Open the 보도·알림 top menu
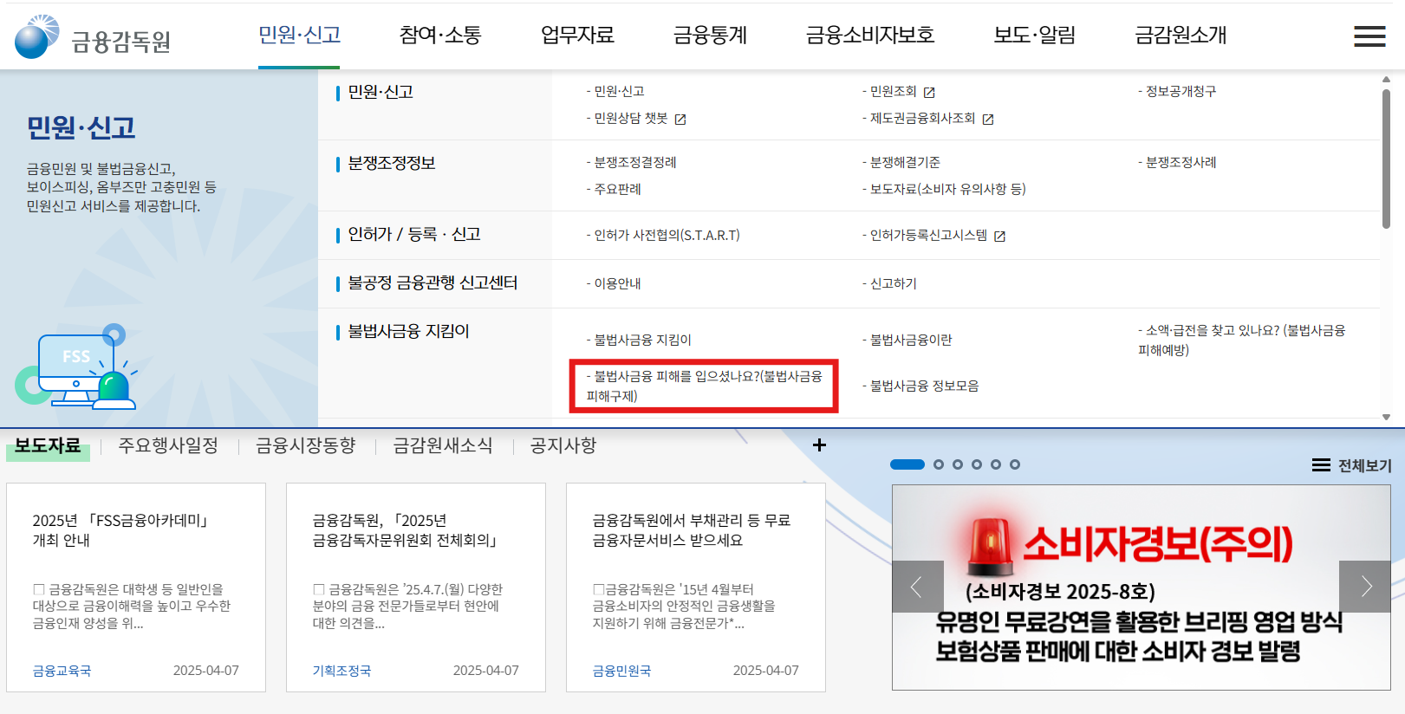 tap(1035, 35)
